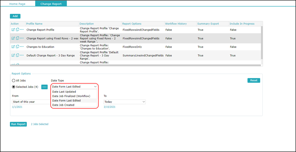Open the 2 Jobs Selected link
This screenshot has width=296, height=152.
coord(40,124)
